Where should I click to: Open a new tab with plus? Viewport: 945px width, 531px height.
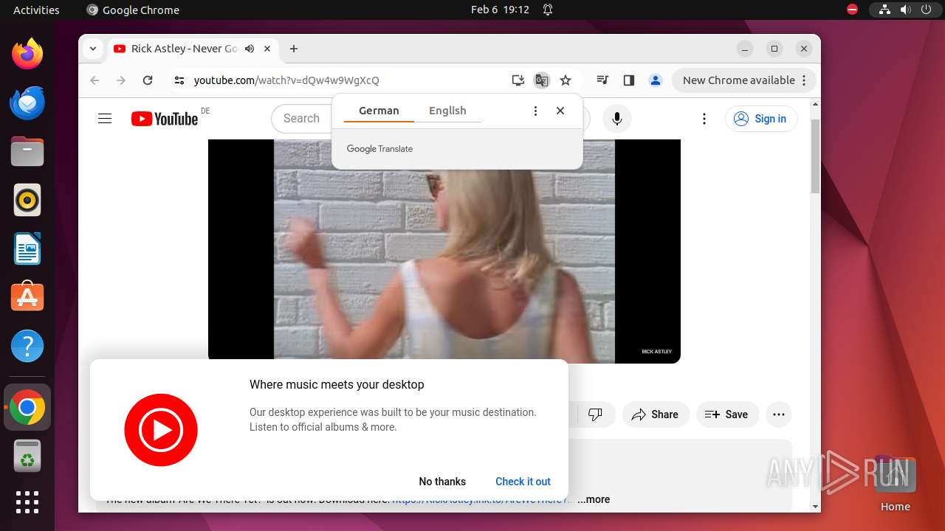click(294, 49)
